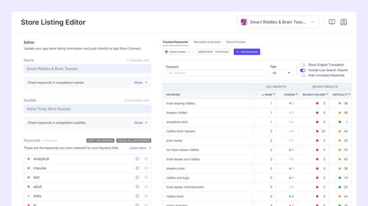The image size is (368, 206).
Task: Grab the reorder handle for impulse
Action: click(146, 168)
